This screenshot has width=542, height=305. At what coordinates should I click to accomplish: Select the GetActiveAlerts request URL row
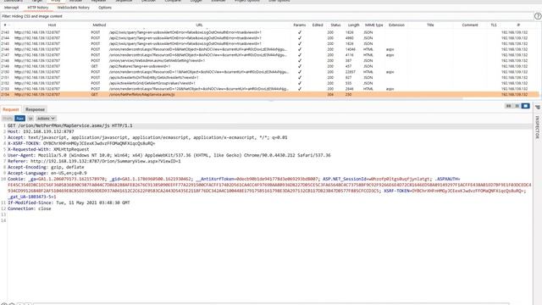point(269,77)
